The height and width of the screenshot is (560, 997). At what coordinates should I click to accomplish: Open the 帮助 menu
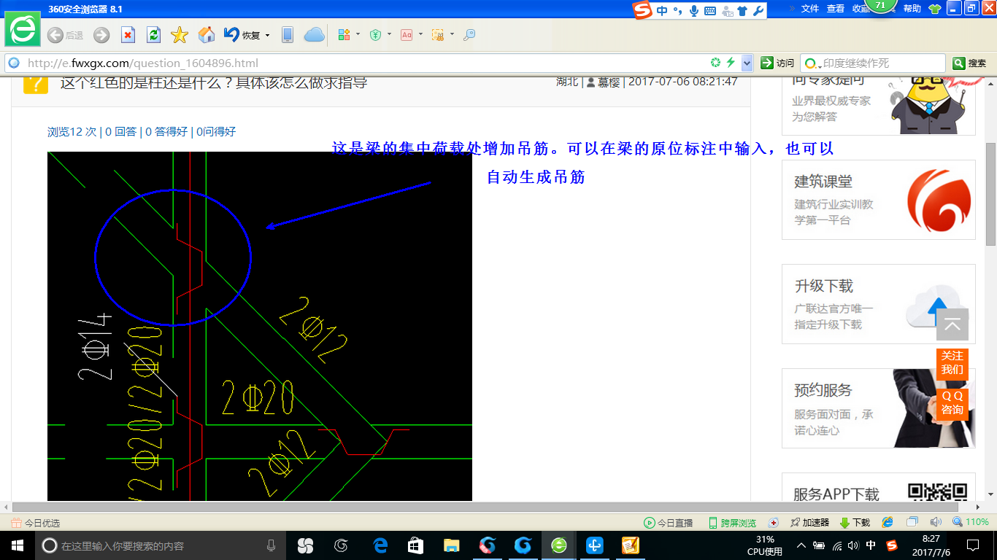pos(912,9)
